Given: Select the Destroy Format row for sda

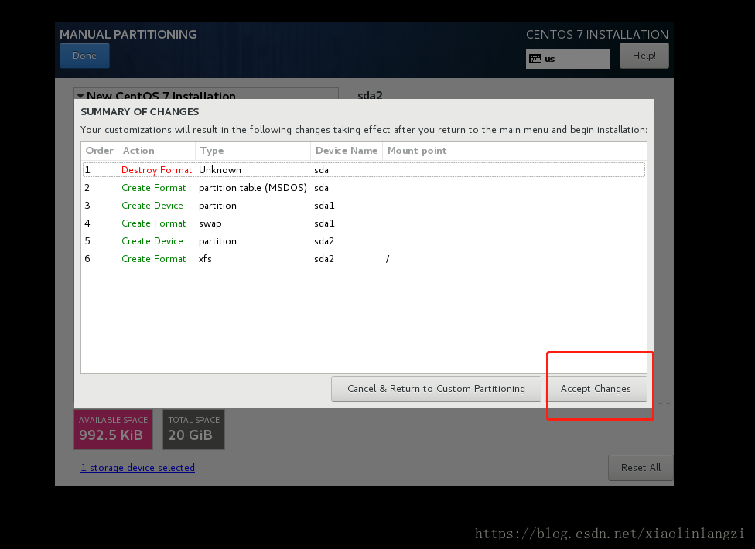Looking at the screenshot, I should [364, 170].
